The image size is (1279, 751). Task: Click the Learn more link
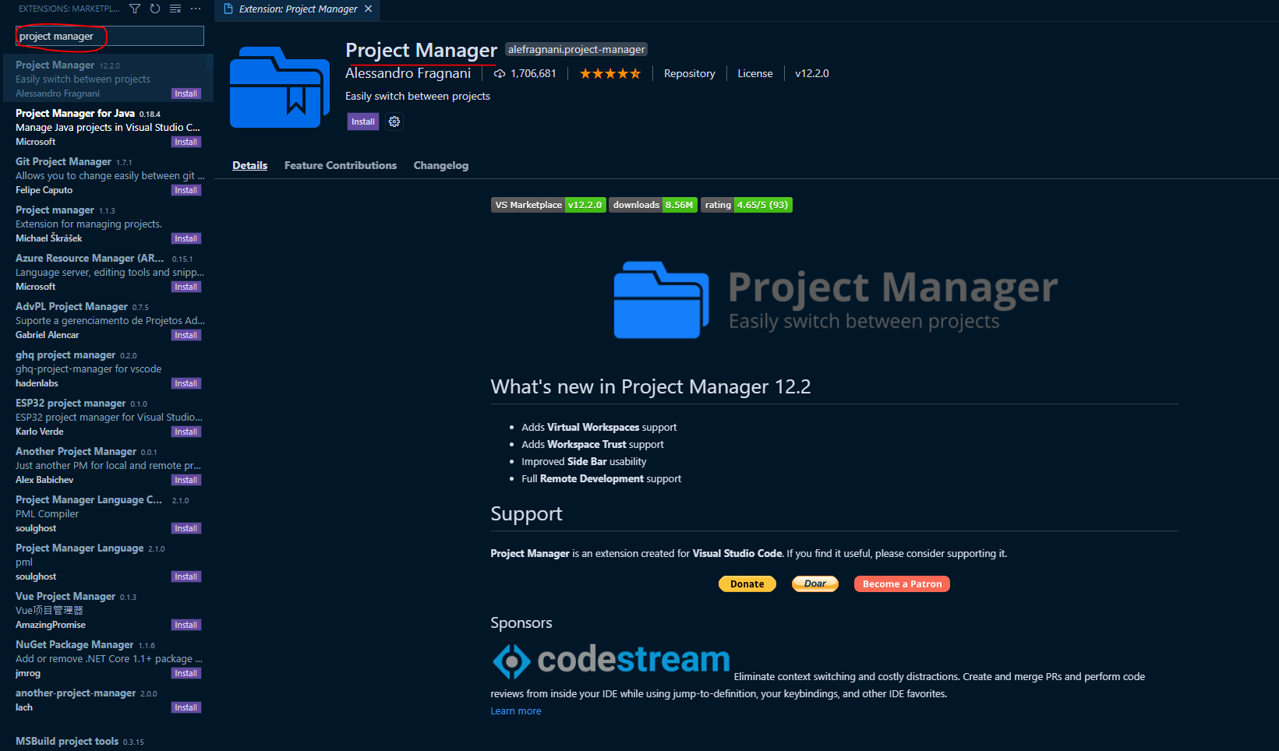516,710
